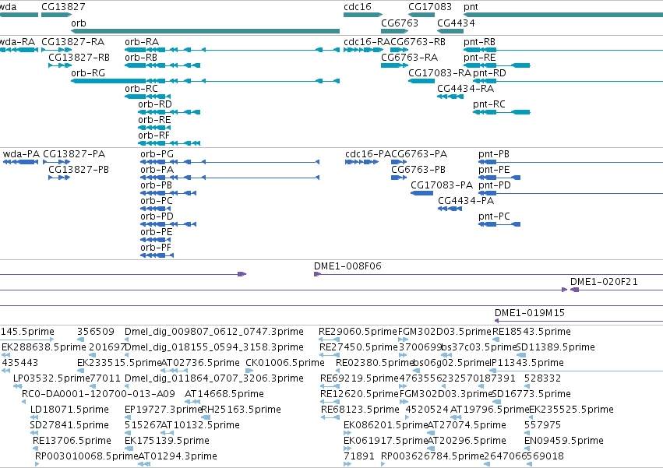Open the wda-RA transcript label
The image size is (663, 468).
click(17, 42)
